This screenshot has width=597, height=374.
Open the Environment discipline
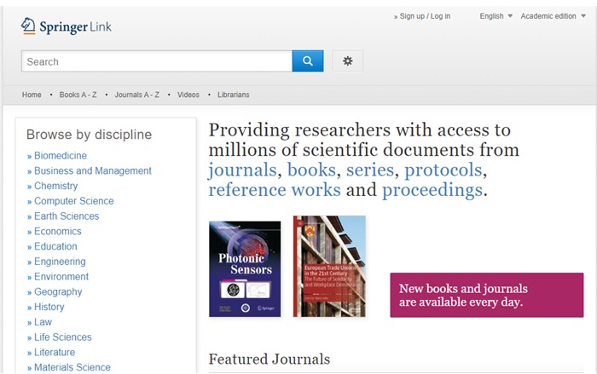point(61,277)
